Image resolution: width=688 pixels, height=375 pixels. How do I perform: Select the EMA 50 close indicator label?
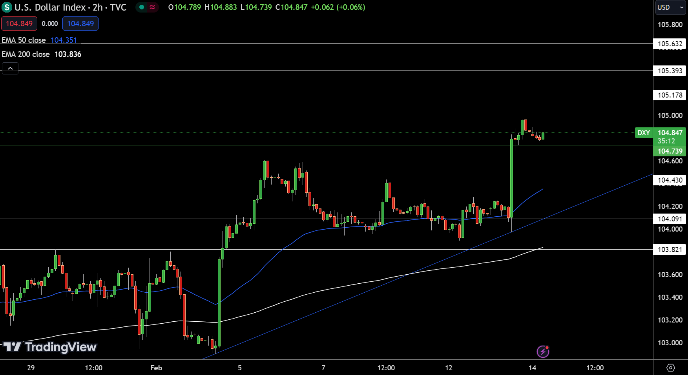coord(24,40)
